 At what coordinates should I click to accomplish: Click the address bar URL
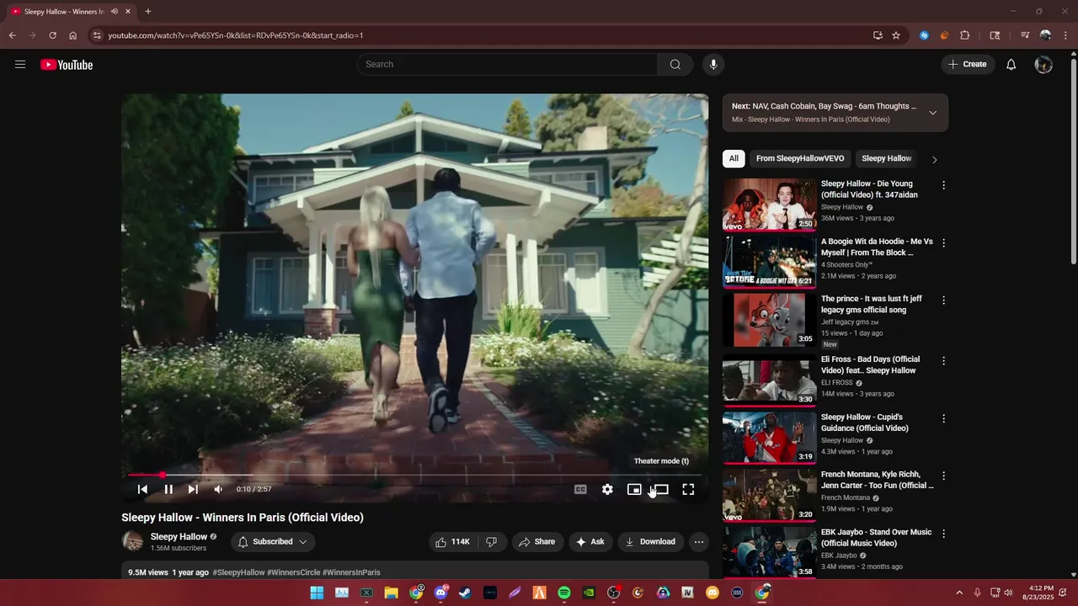[x=236, y=35]
